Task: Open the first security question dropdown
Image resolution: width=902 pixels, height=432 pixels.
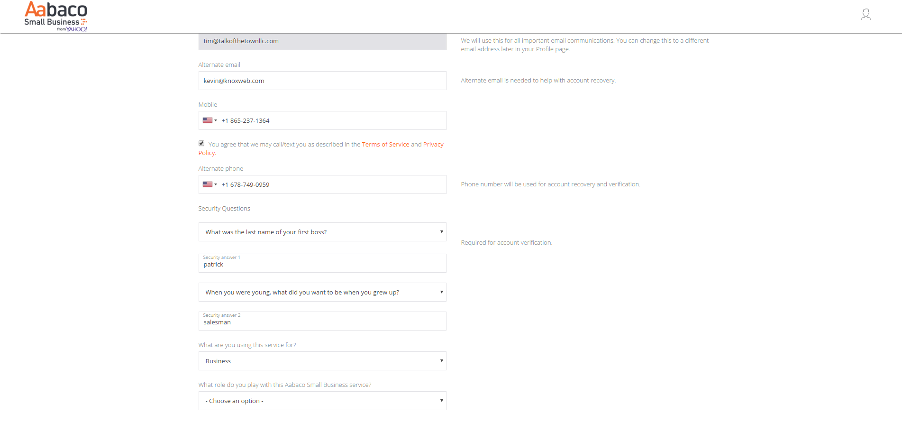Action: click(x=322, y=232)
